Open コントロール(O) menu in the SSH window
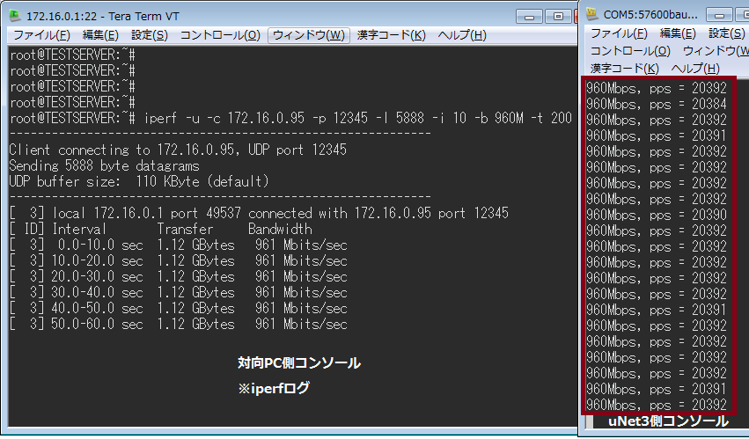This screenshot has height=439, width=749. click(x=220, y=35)
